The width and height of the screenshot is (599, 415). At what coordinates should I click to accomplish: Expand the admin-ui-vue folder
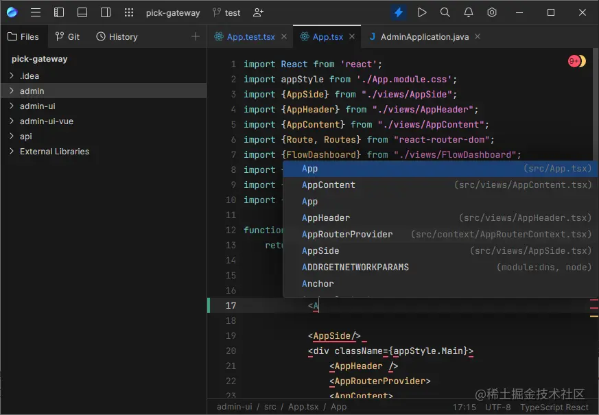click(12, 121)
